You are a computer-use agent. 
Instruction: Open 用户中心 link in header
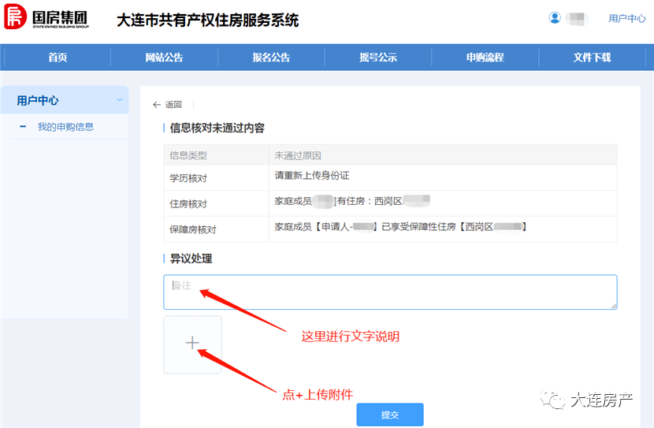(x=627, y=18)
